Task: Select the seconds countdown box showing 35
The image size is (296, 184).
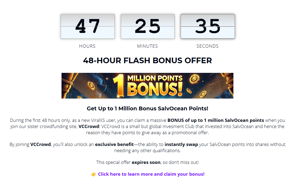Action: click(x=208, y=27)
